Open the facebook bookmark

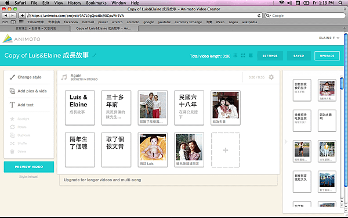click(71, 22)
